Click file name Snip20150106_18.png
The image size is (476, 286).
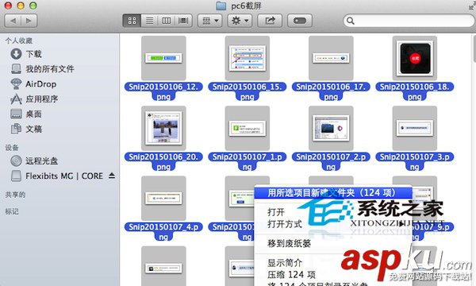pos(415,91)
